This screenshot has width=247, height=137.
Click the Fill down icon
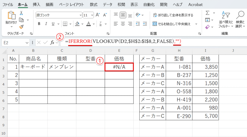pos(207,20)
